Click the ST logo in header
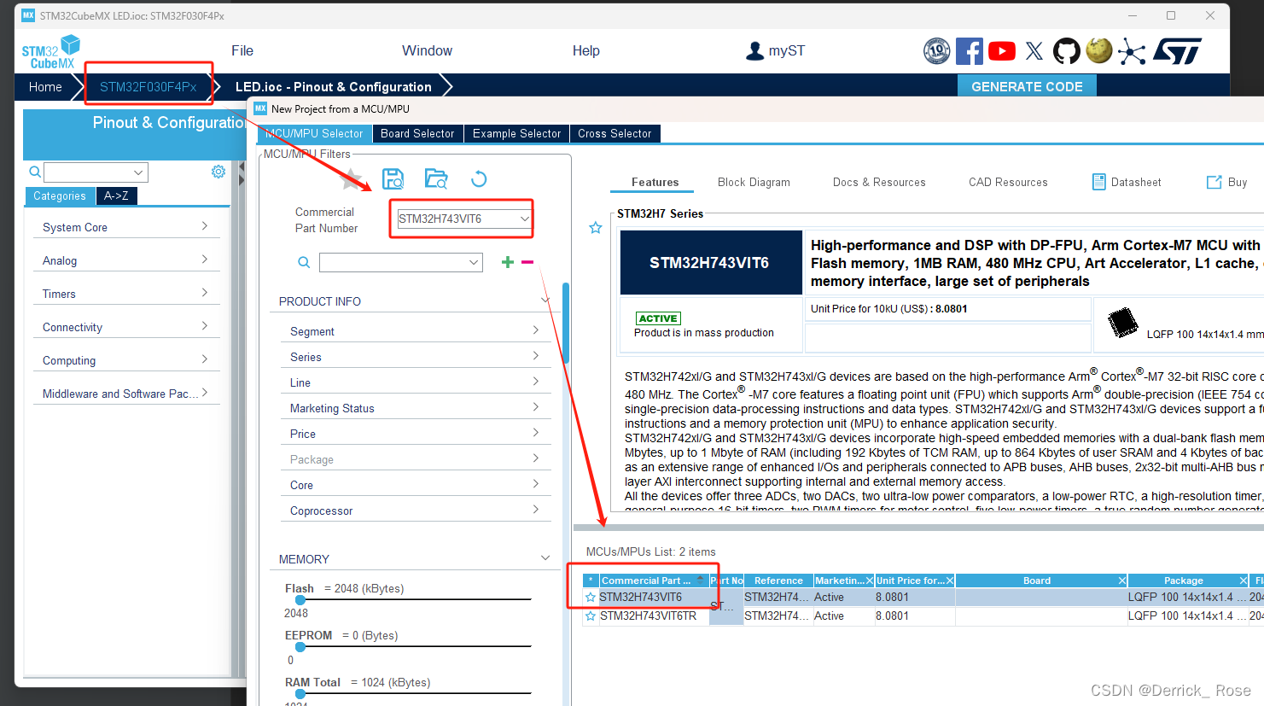Image resolution: width=1264 pixels, height=706 pixels. tap(1178, 51)
